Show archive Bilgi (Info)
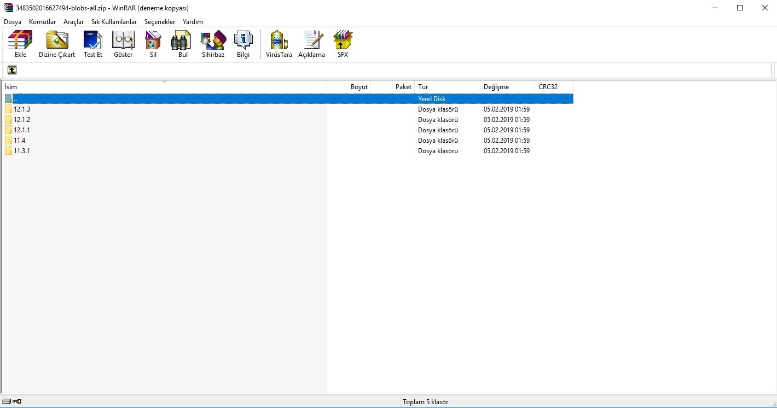Viewport: 777px width, 408px height. pyautogui.click(x=243, y=44)
